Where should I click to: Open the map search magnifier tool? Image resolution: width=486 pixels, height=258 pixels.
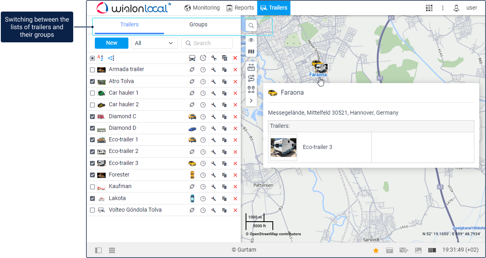pyautogui.click(x=251, y=26)
